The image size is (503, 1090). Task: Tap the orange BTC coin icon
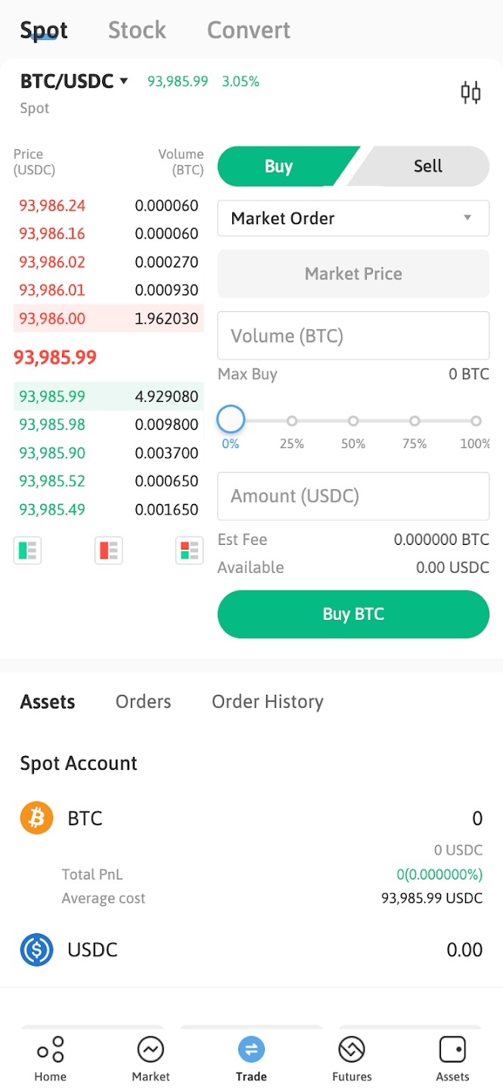click(x=36, y=817)
